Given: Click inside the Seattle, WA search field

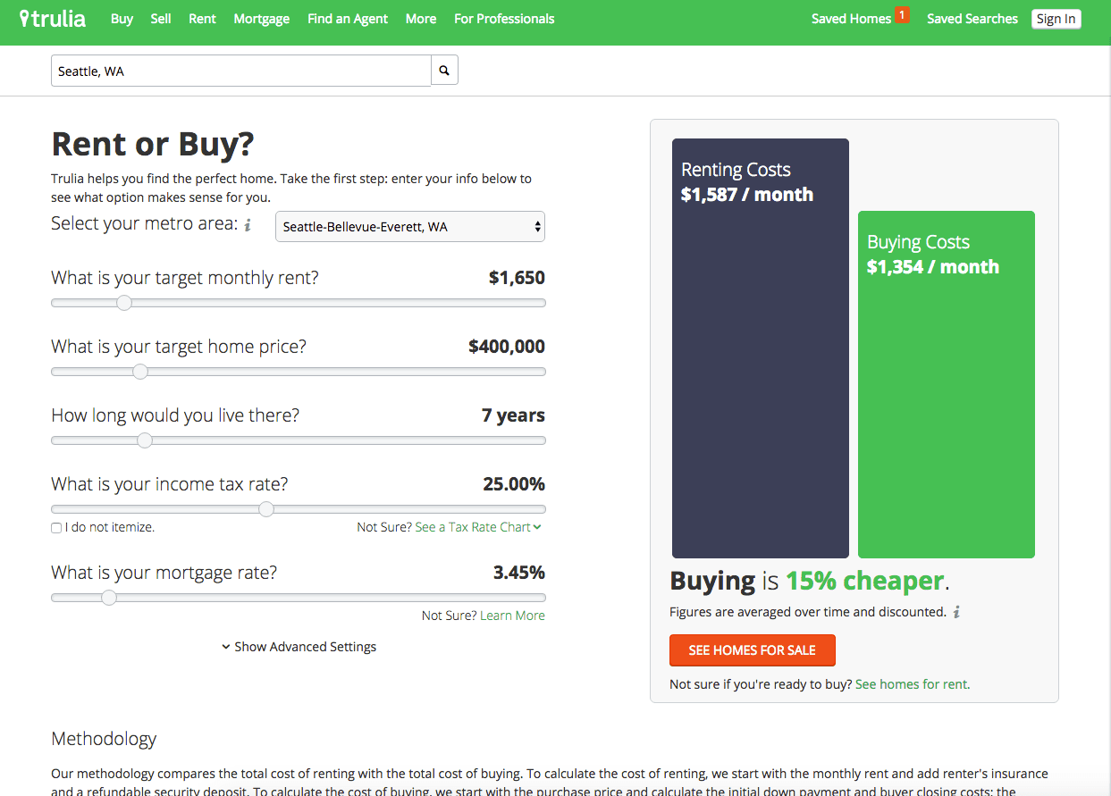Looking at the screenshot, I should tap(223, 70).
